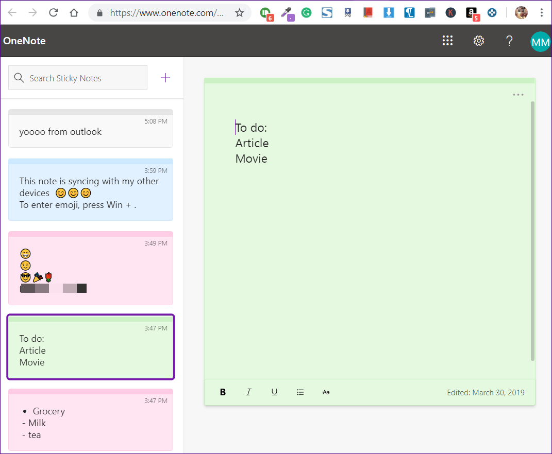Open the pink Grocery list note
The height and width of the screenshot is (454, 552).
91,420
